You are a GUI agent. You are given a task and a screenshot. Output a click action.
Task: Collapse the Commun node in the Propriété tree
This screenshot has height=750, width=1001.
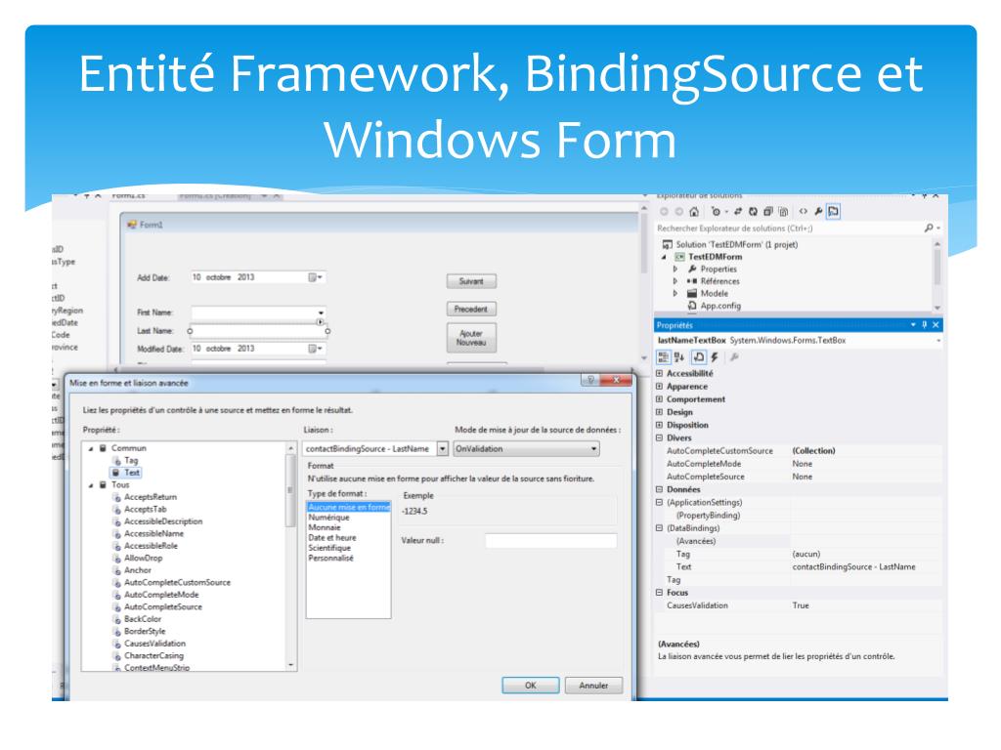click(91, 448)
